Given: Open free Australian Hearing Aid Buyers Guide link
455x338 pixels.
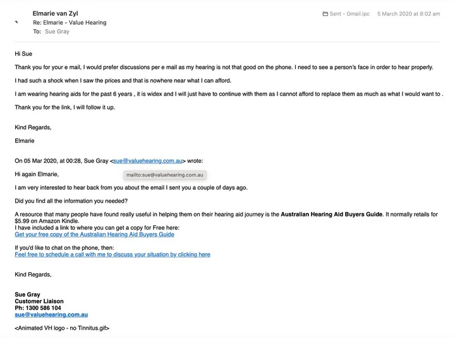Looking at the screenshot, I should click(95, 234).
